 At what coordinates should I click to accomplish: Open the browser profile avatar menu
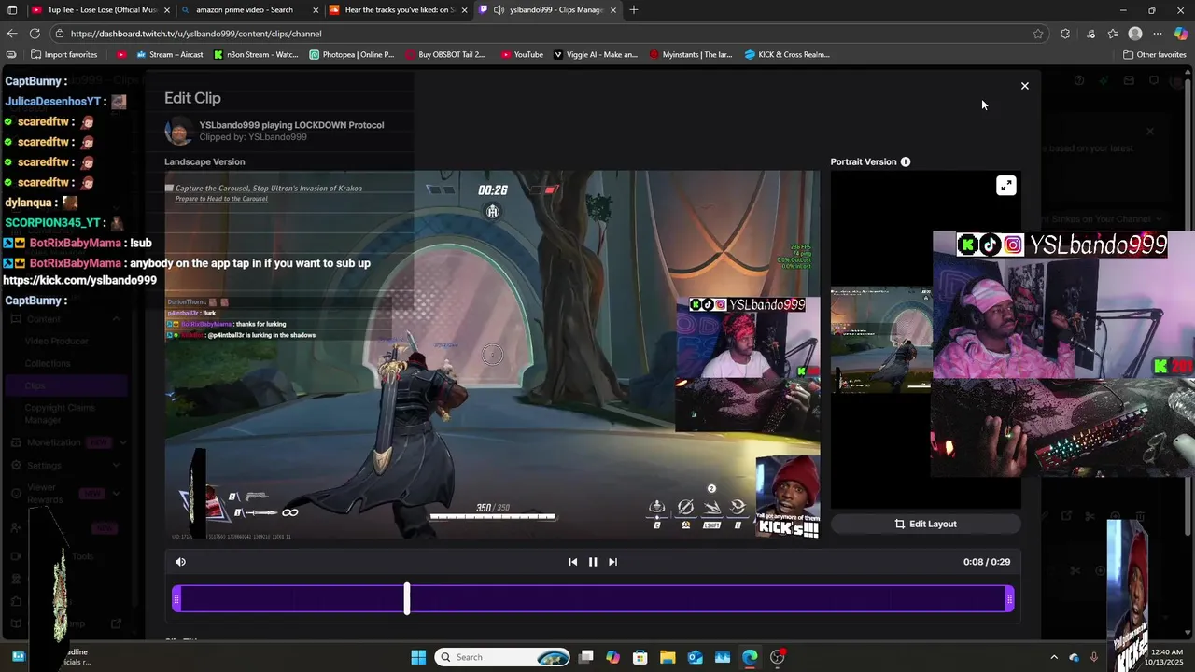[x=1135, y=34]
